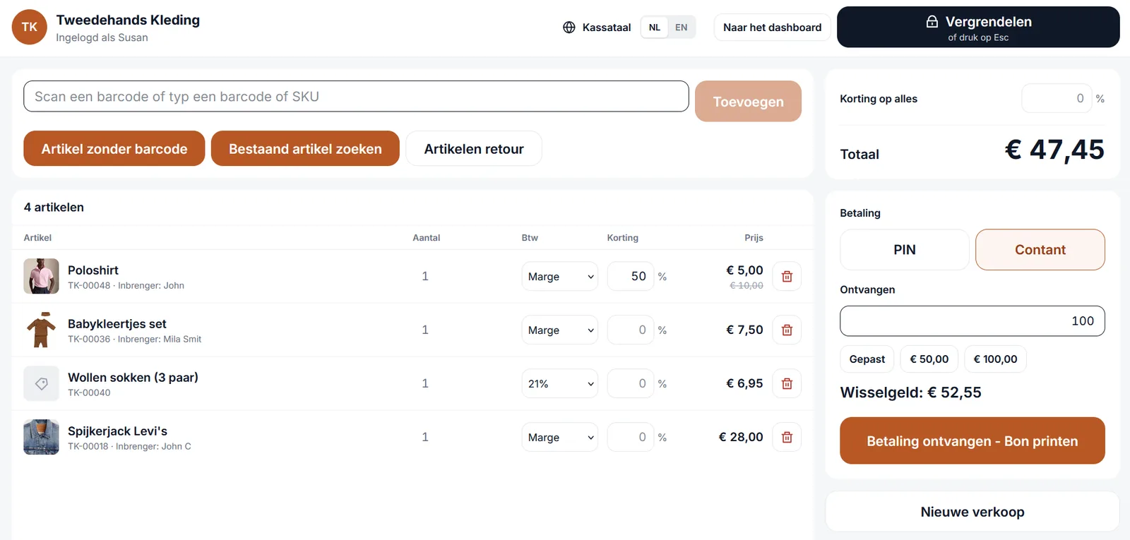This screenshot has height=540, width=1130.
Task: Select NL language option
Action: 655,28
